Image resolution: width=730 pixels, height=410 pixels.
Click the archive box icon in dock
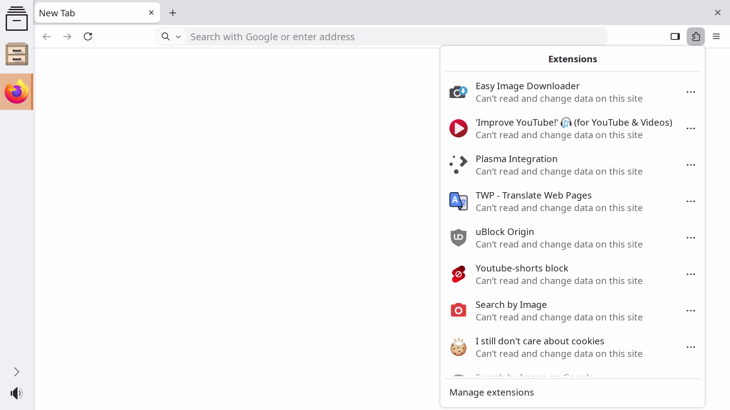pos(17,18)
